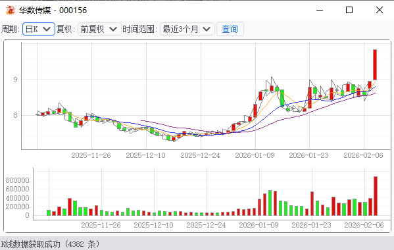Viewport: 394px width, 250px height.
Task: Close the 华数传媒 window
Action: [x=380, y=10]
